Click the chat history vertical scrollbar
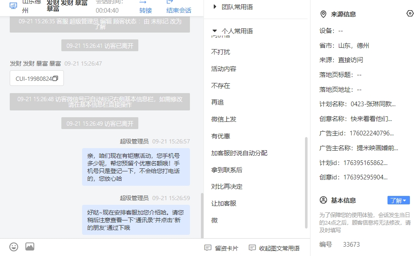The image size is (415, 256). [202, 215]
